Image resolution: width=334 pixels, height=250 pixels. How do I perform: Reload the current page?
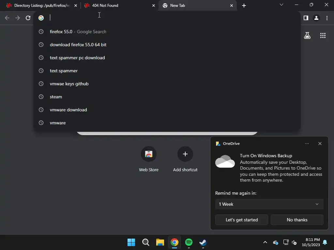pos(28,18)
